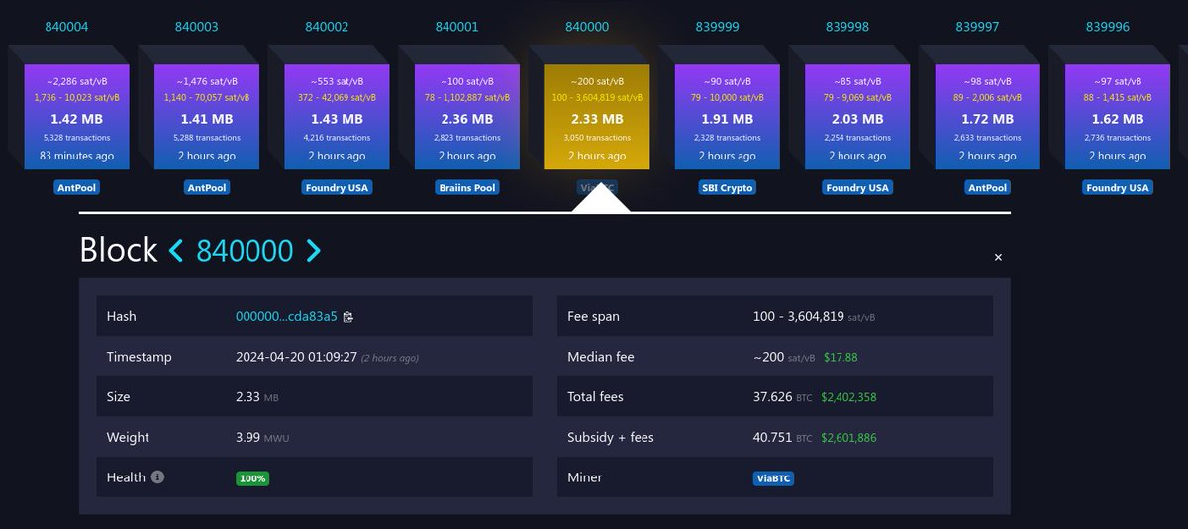The image size is (1188, 529).
Task: Select the 2.03 MB block cube
Action: tap(857, 117)
